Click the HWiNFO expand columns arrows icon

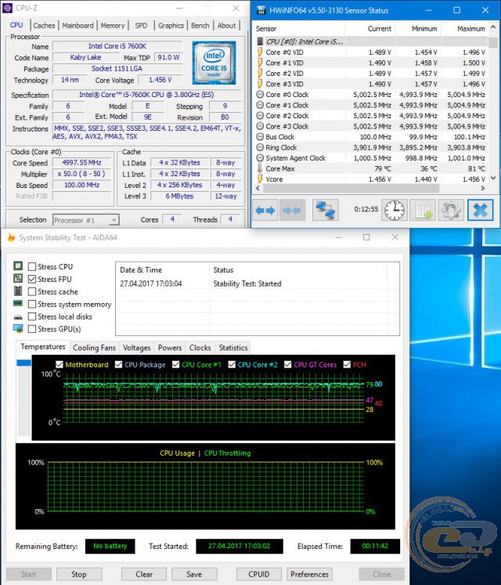pos(265,210)
